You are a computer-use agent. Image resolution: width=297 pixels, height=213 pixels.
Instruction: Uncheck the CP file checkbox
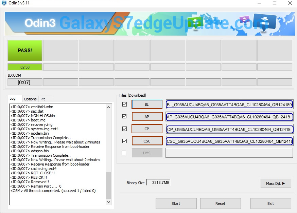pyautogui.click(x=124, y=129)
